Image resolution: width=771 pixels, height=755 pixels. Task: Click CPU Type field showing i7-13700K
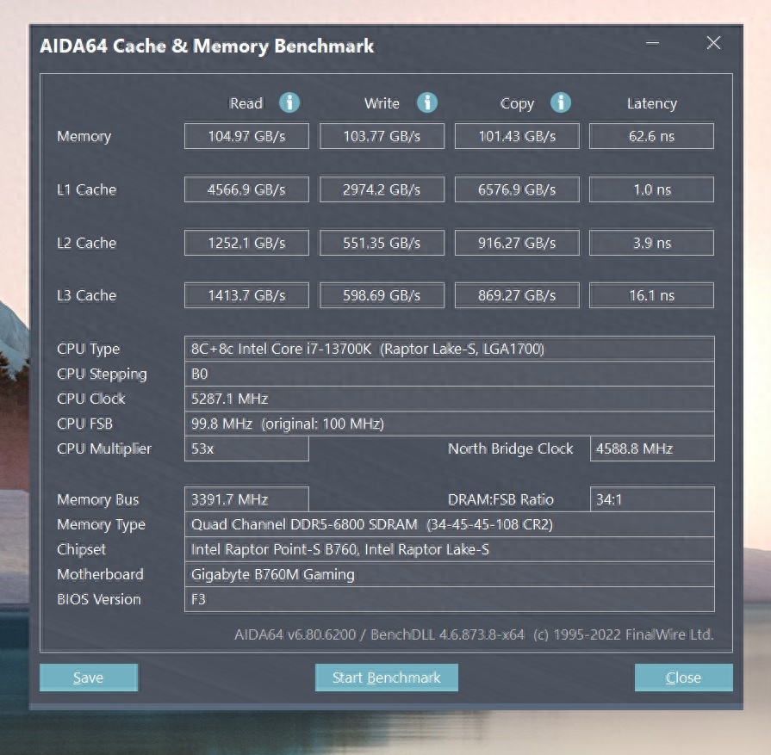coord(450,349)
